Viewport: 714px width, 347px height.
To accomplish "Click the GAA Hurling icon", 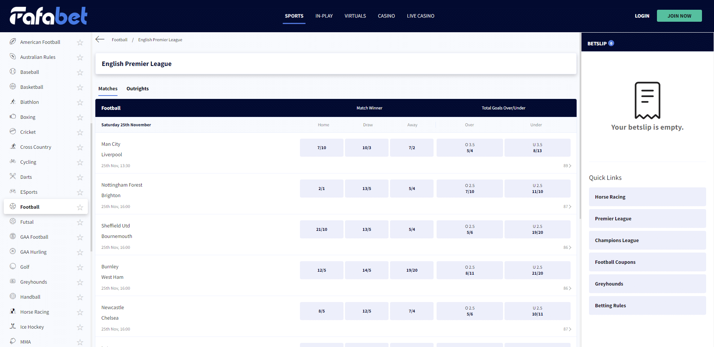I will pos(13,251).
